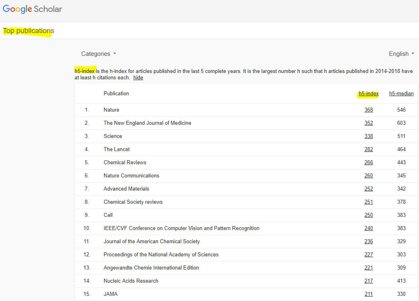Click the h5-median column header
This screenshot has height=301, width=419.
point(401,94)
